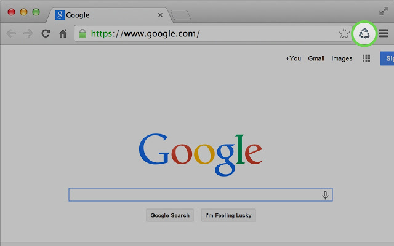View site security via green padlock
The image size is (394, 246).
point(82,33)
